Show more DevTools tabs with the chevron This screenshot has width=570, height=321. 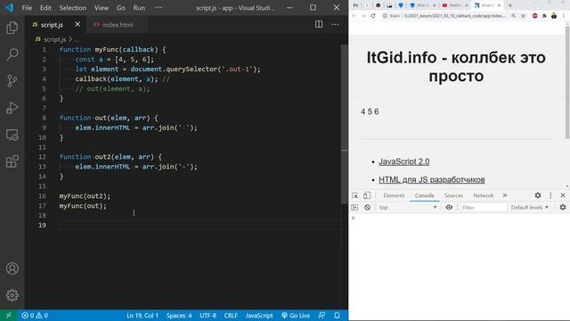tap(505, 195)
